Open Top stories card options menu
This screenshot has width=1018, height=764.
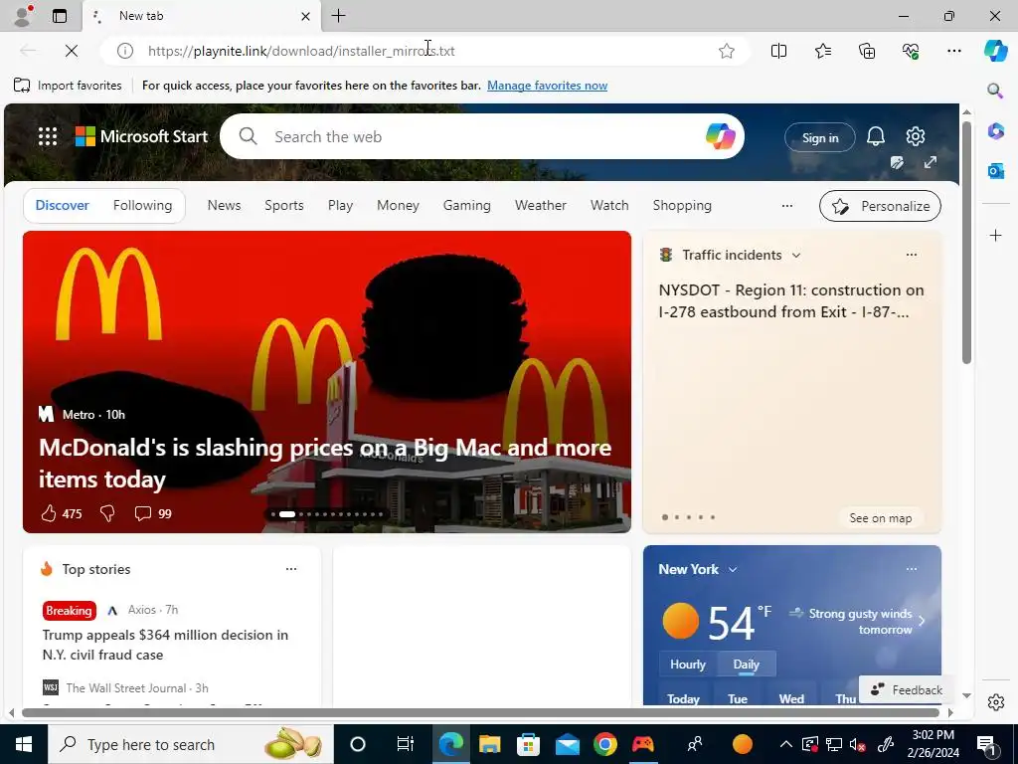pos(291,569)
